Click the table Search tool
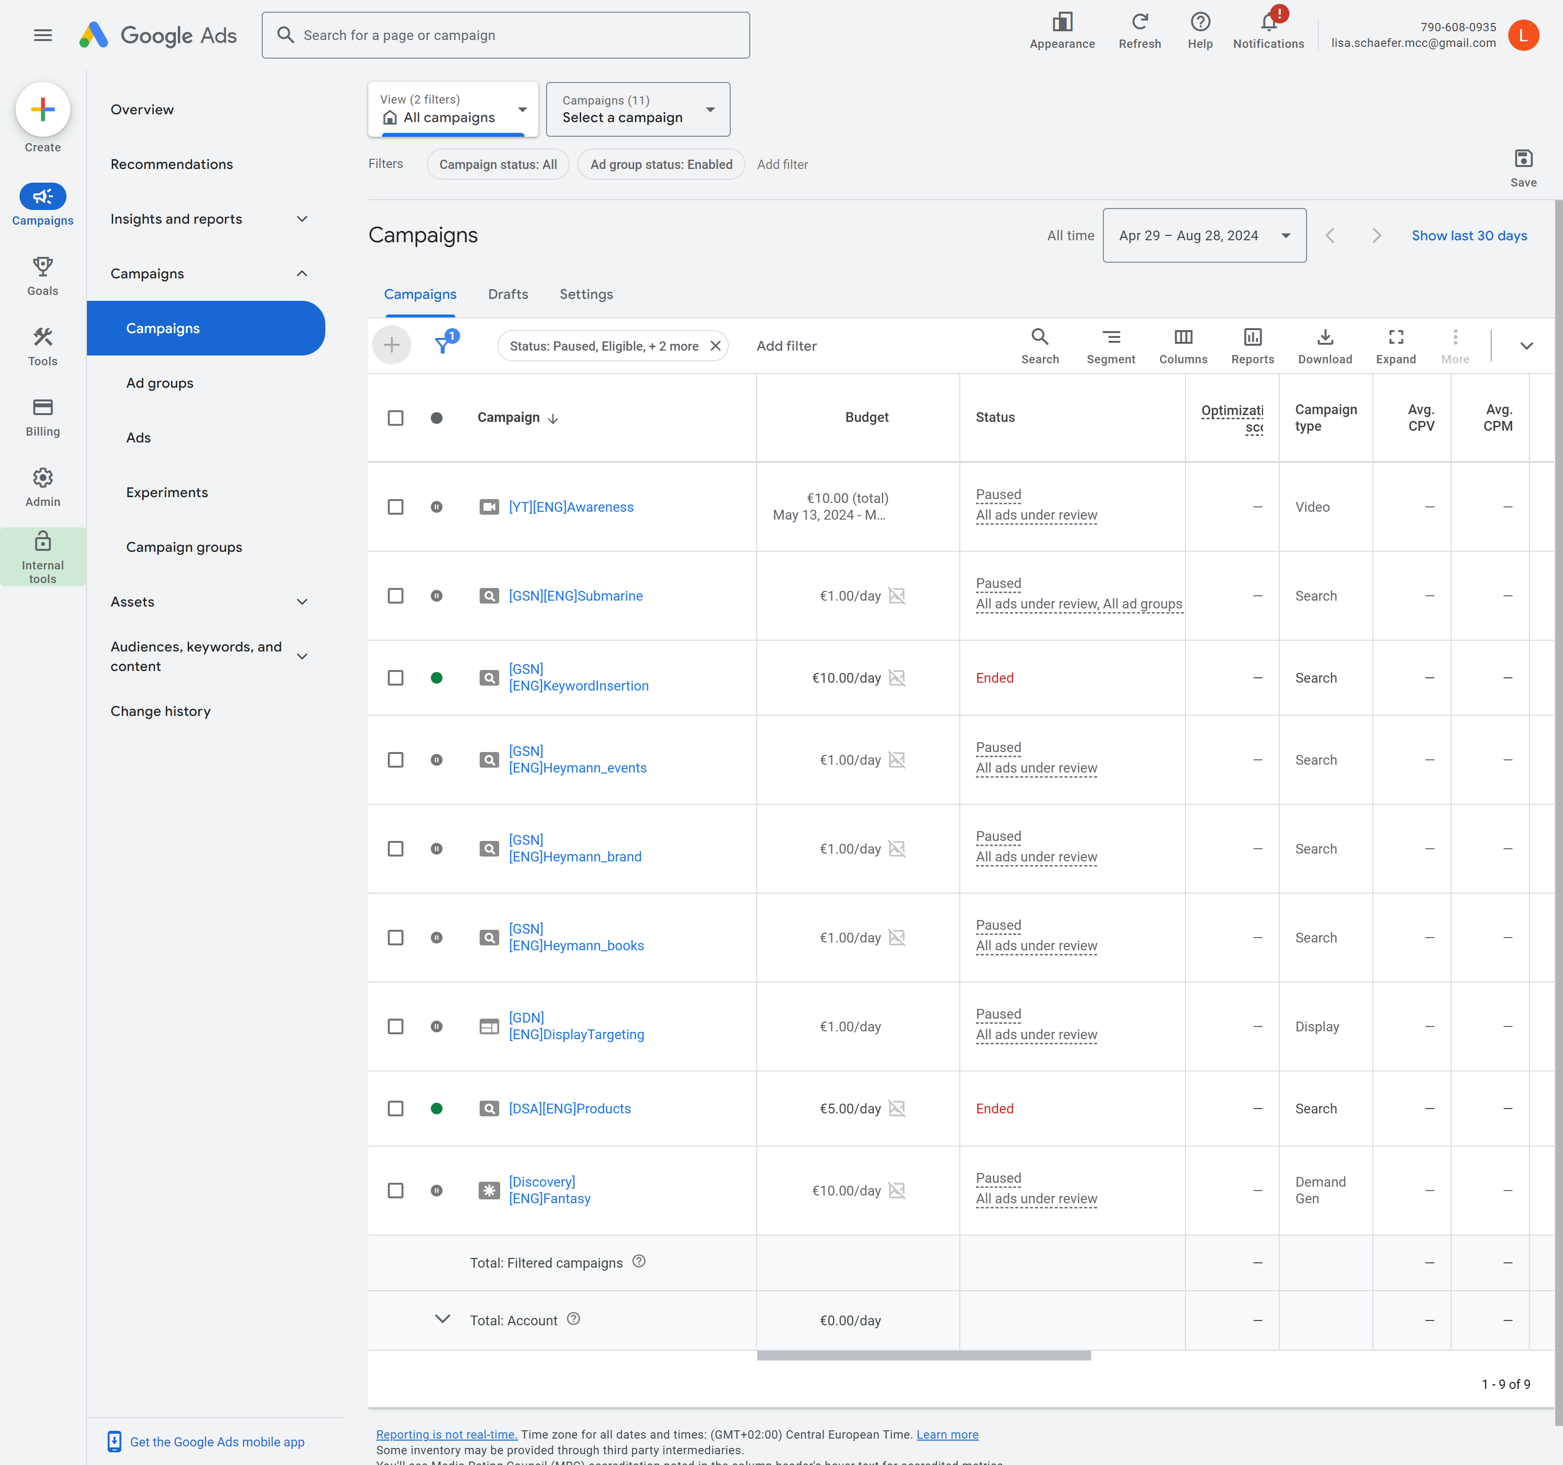The image size is (1563, 1465). 1039,346
